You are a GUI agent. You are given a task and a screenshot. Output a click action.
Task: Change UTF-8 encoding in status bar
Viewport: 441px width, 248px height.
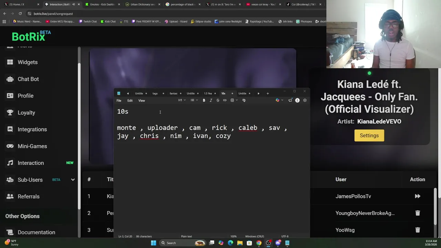coord(285,236)
